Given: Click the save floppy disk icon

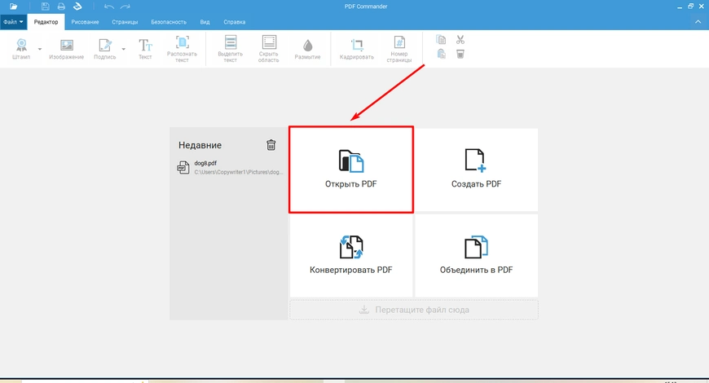Looking at the screenshot, I should tap(45, 7).
